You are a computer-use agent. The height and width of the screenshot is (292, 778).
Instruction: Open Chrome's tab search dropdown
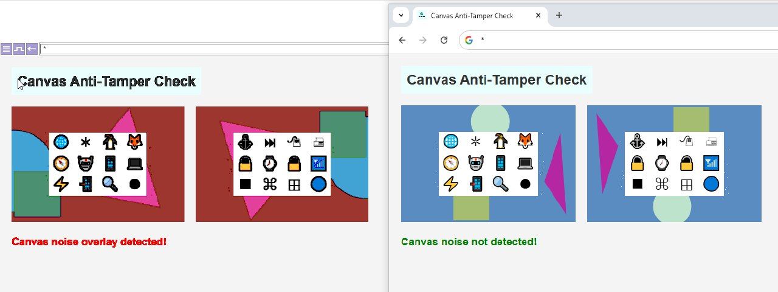click(401, 15)
